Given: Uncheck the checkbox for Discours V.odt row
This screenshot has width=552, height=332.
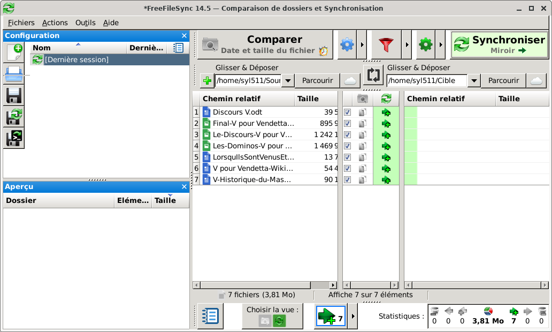Looking at the screenshot, I should (348, 112).
